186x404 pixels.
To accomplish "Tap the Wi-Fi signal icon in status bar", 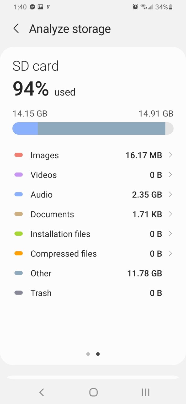I will 143,7.
